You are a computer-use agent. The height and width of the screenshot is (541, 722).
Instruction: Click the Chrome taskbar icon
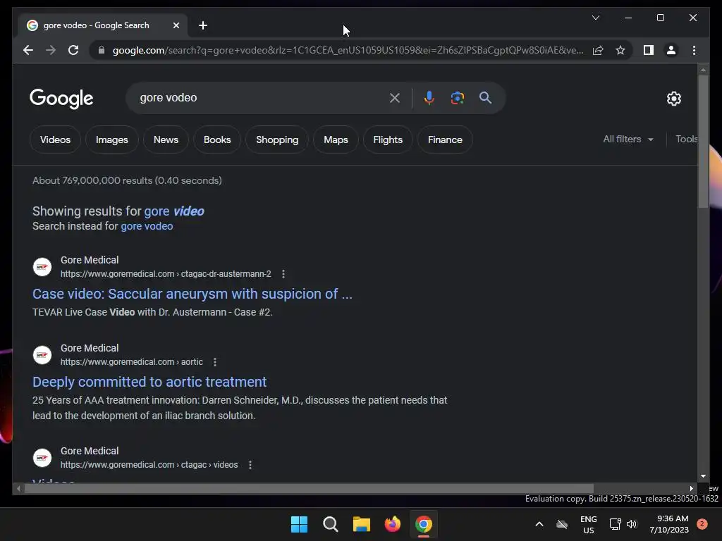(424, 524)
